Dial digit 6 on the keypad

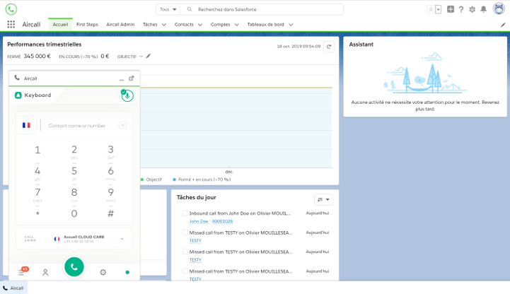(110, 172)
